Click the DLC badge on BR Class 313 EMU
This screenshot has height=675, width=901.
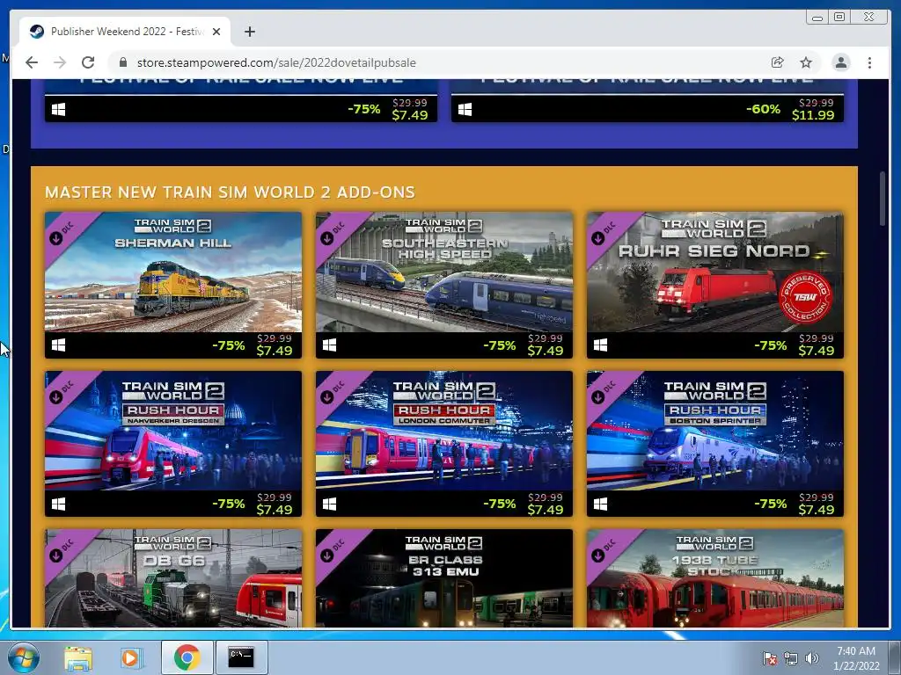[x=332, y=550]
